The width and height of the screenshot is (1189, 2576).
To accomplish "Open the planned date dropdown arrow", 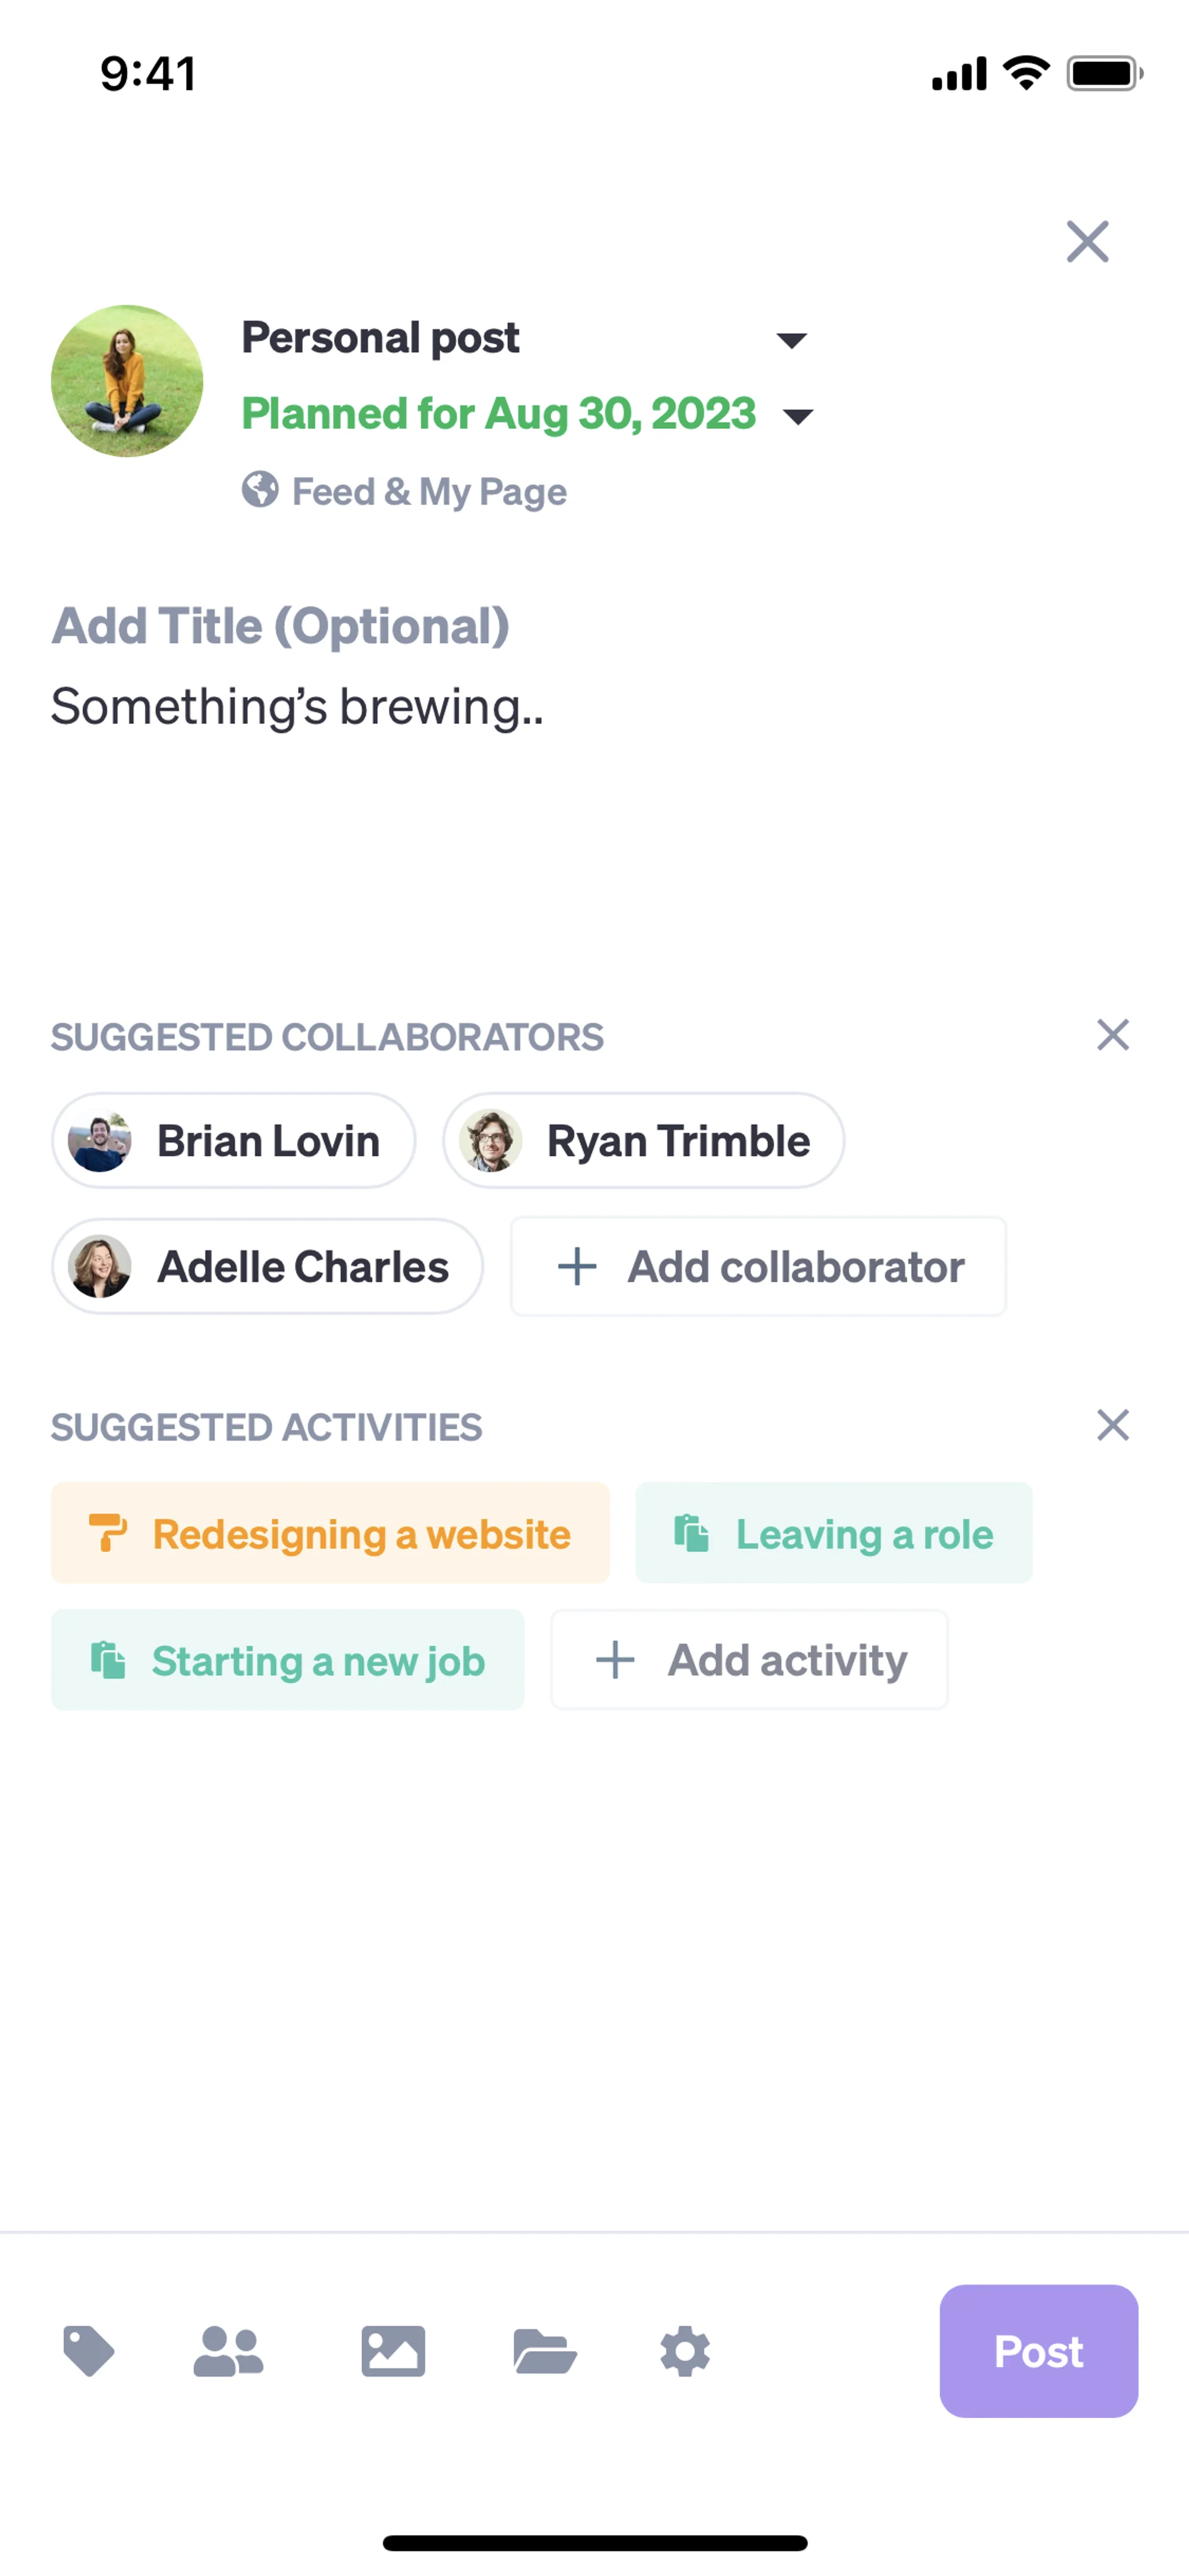I will [x=798, y=416].
